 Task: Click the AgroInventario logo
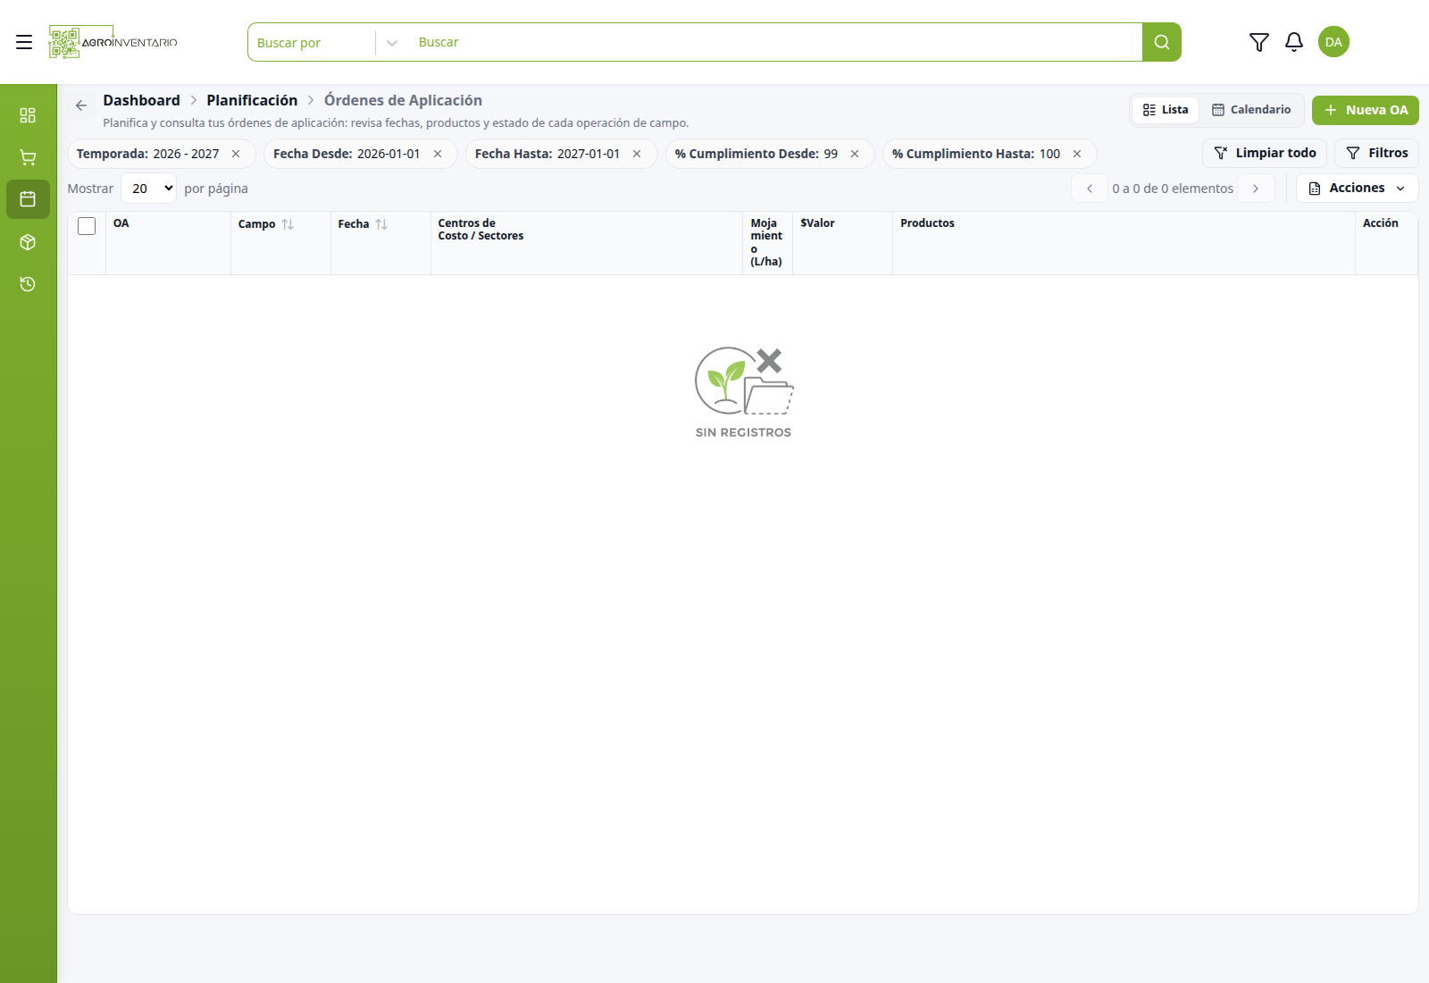(x=113, y=42)
